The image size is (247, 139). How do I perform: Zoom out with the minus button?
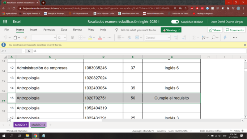pos(231,131)
